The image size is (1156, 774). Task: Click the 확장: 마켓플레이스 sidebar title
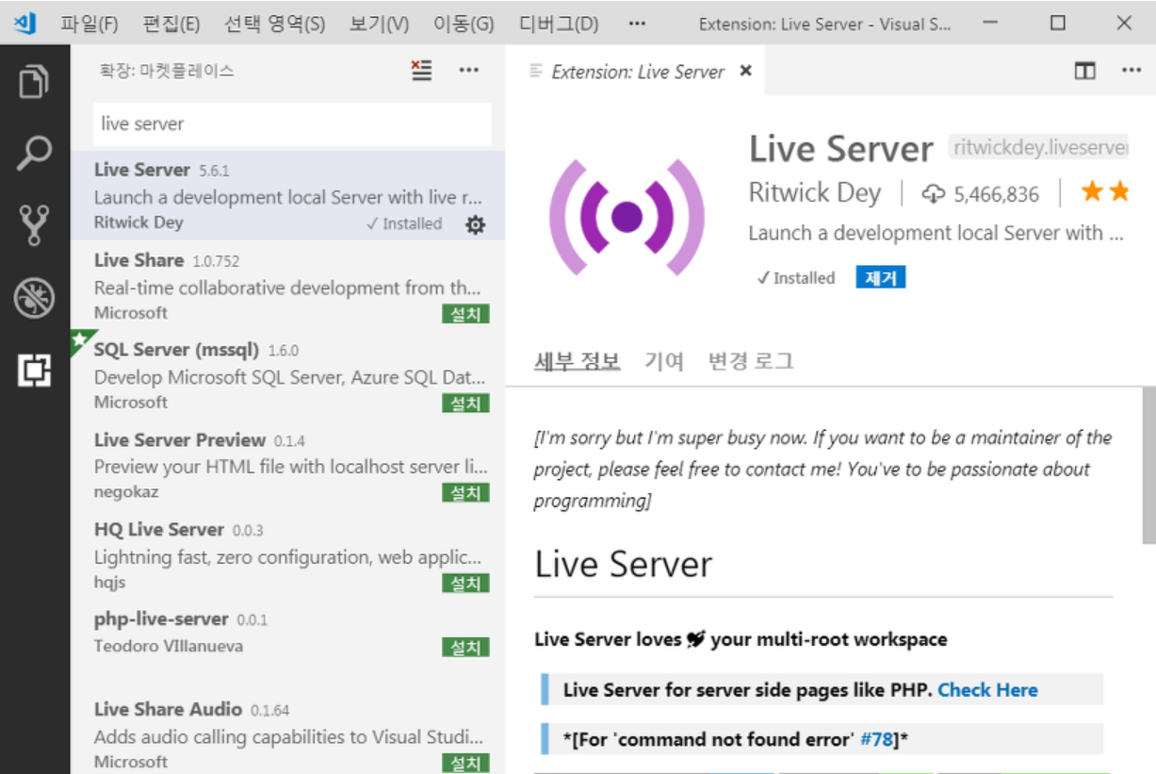[x=167, y=71]
